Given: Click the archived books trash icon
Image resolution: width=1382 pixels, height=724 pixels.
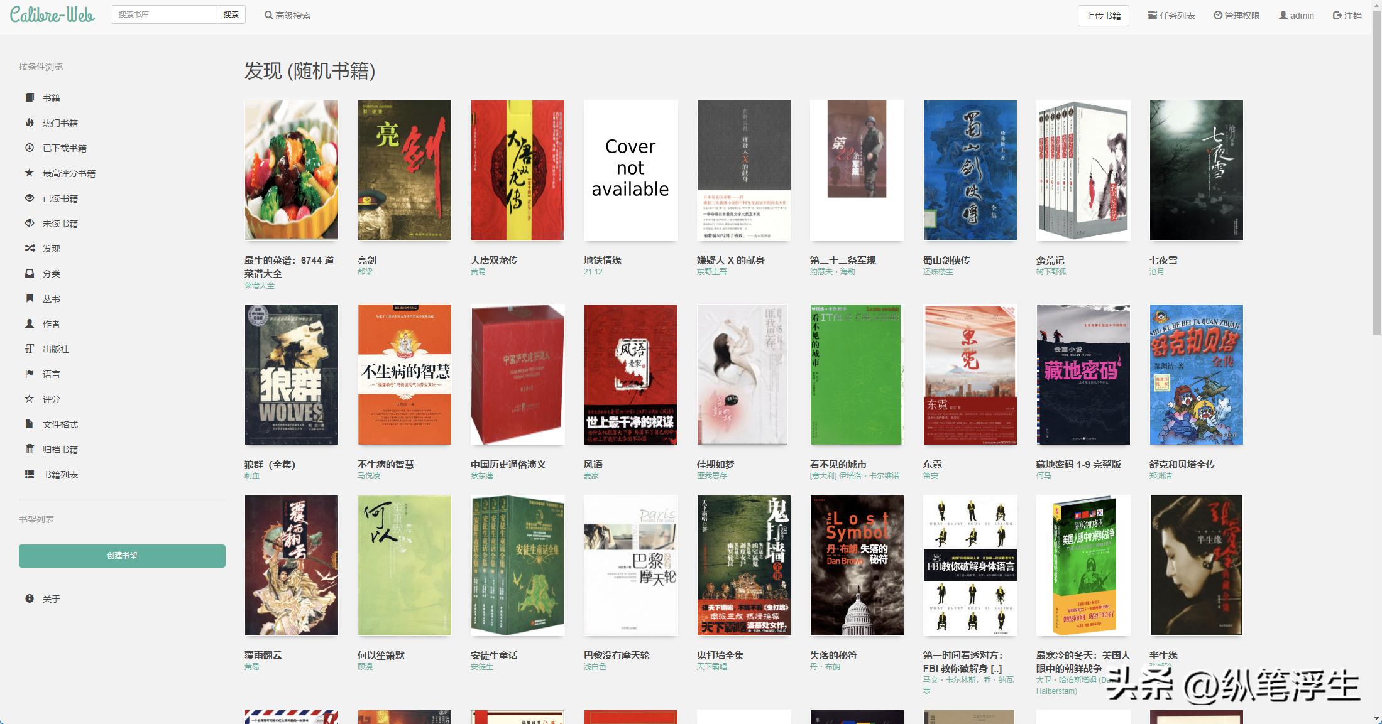Looking at the screenshot, I should coord(30,449).
